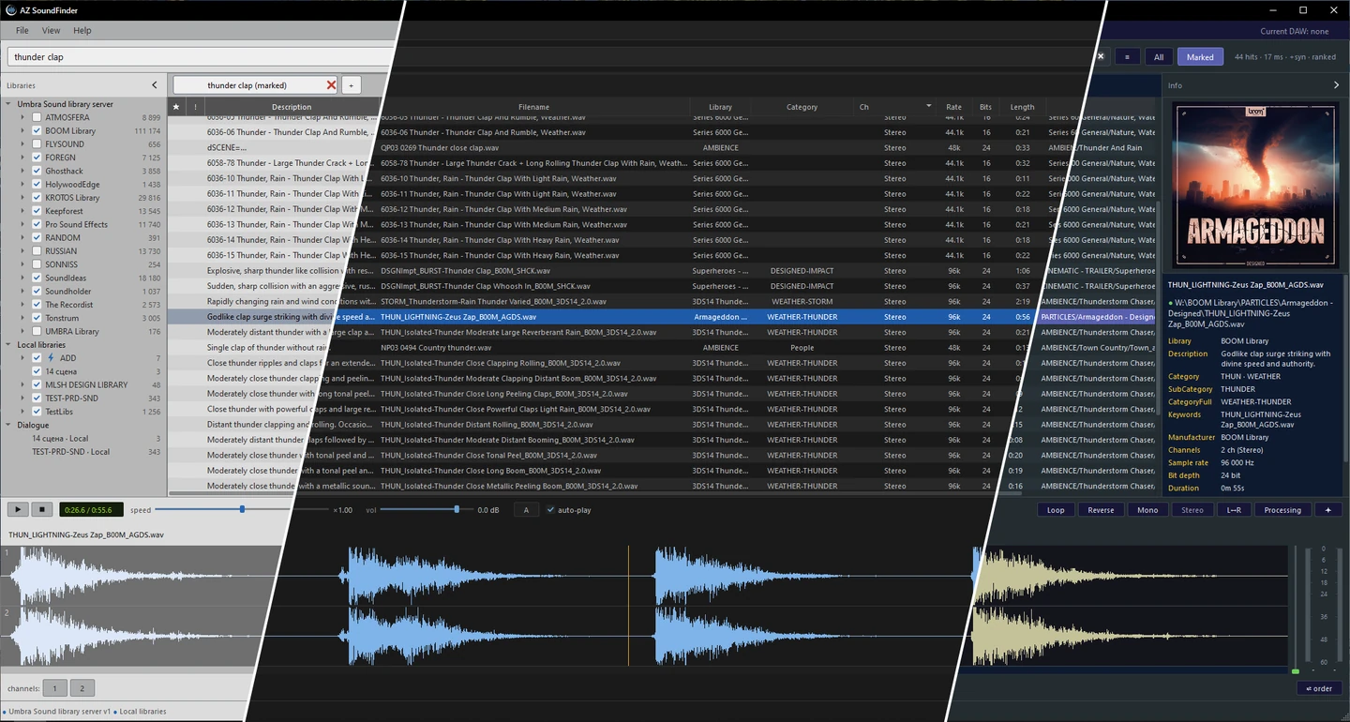Adjust the speed slider handle
The height and width of the screenshot is (722, 1350).
click(242, 509)
